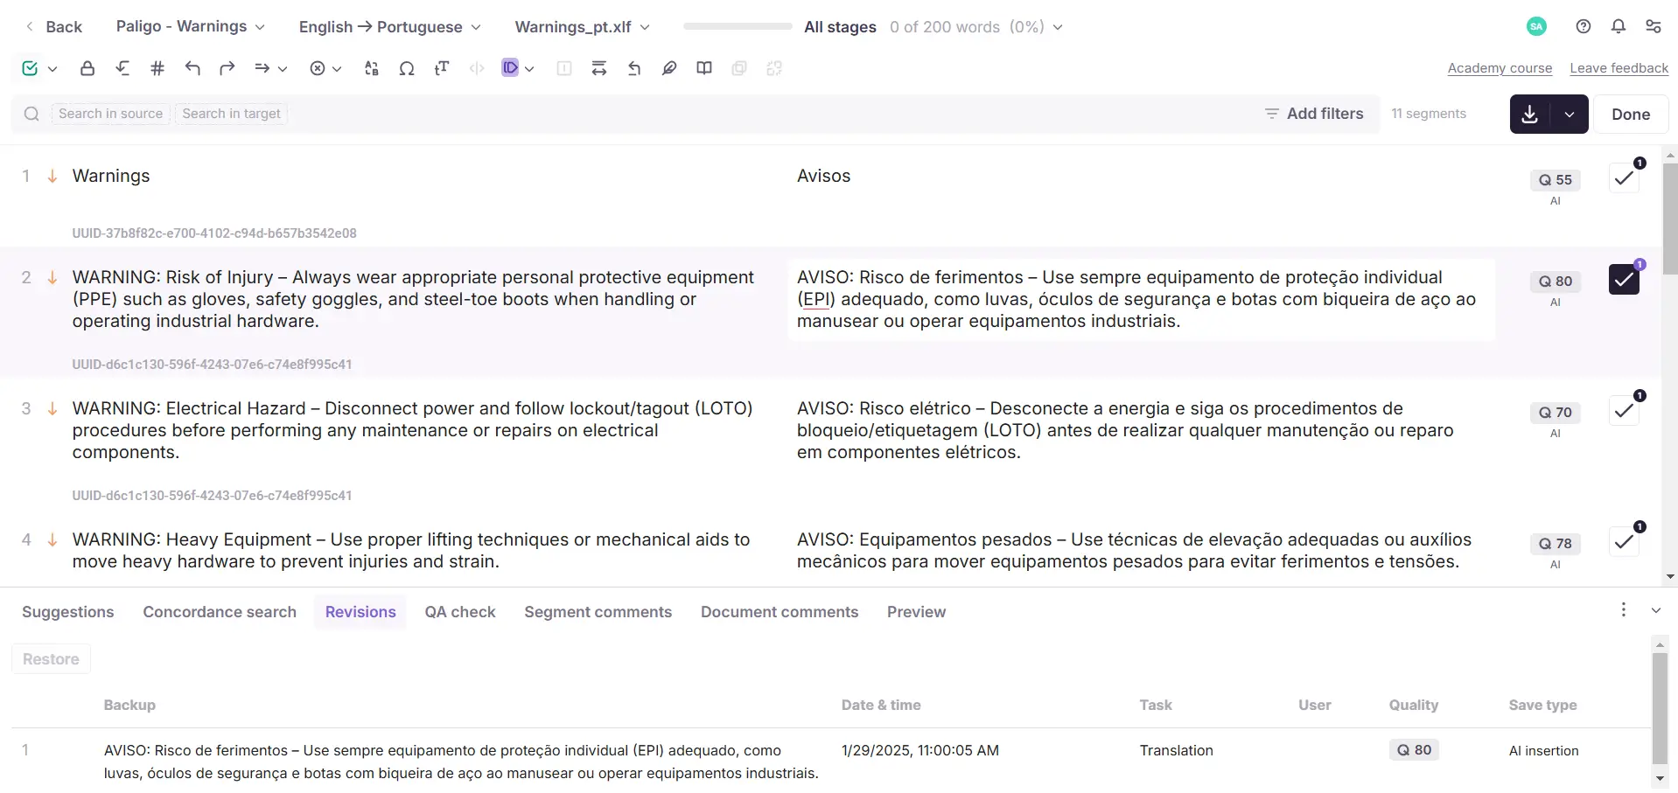Image resolution: width=1678 pixels, height=793 pixels.
Task: Open the Warnings_pt.xlf file dropdown
Action: click(583, 27)
